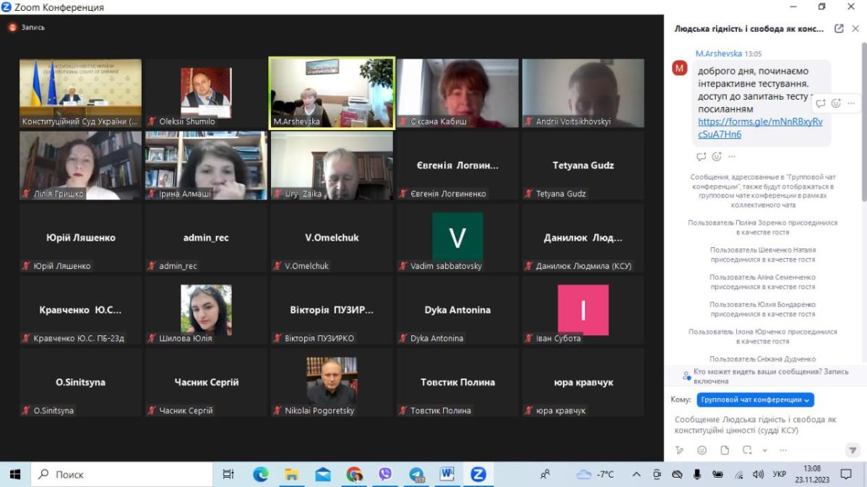Pop out the chat panel into separate window
The height and width of the screenshot is (487, 867).
(839, 29)
